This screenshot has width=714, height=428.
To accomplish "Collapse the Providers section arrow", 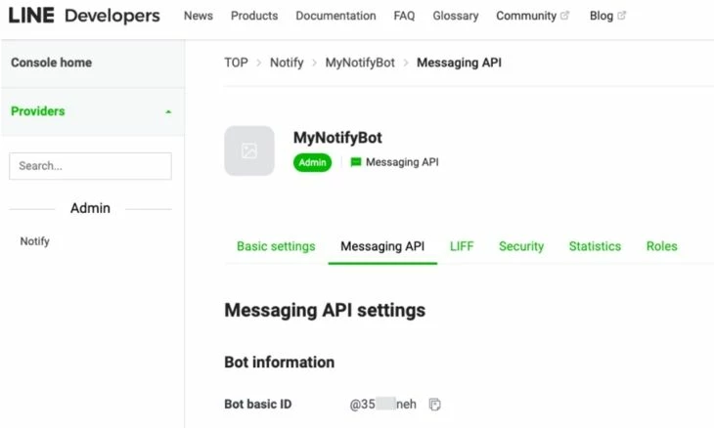I will tap(168, 112).
